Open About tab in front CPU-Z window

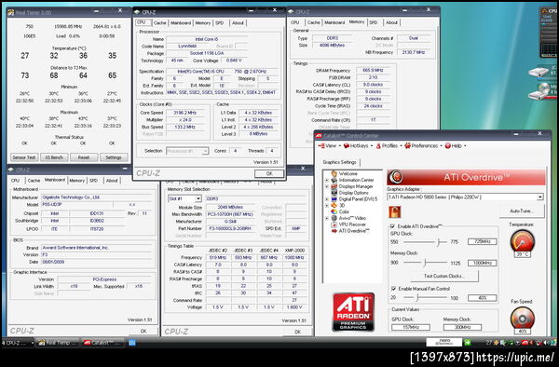[238, 22]
